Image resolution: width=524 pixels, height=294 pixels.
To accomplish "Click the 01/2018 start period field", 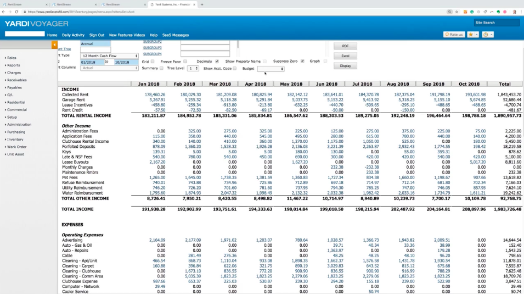I will (92, 62).
